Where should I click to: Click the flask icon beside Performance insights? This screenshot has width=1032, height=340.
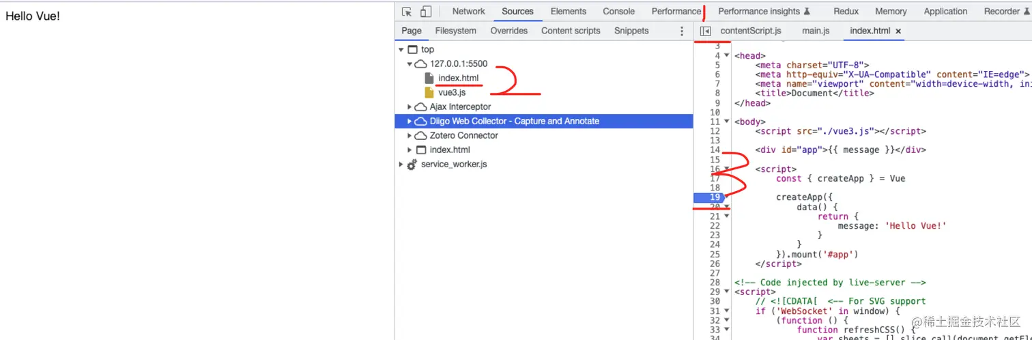pyautogui.click(x=807, y=12)
